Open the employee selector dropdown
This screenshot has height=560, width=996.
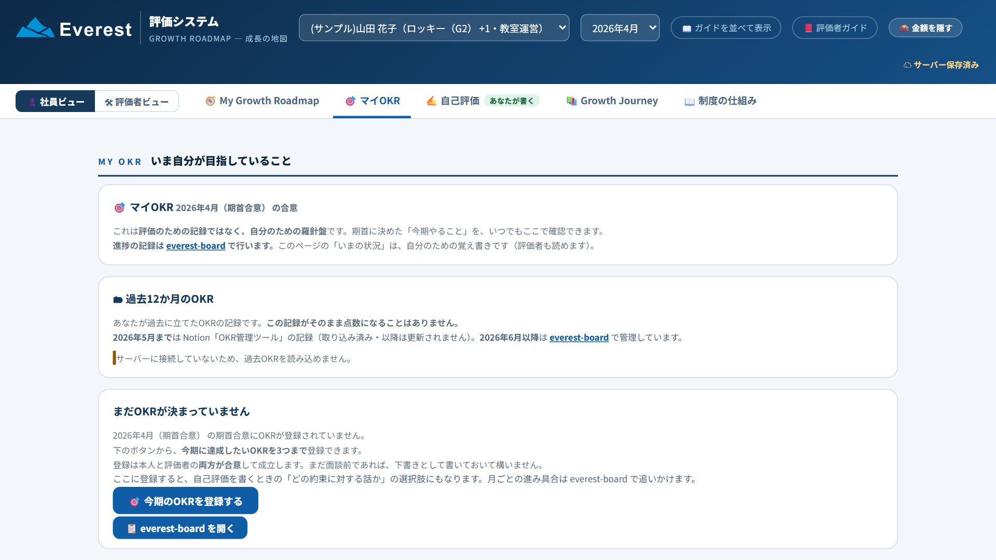coord(434,28)
